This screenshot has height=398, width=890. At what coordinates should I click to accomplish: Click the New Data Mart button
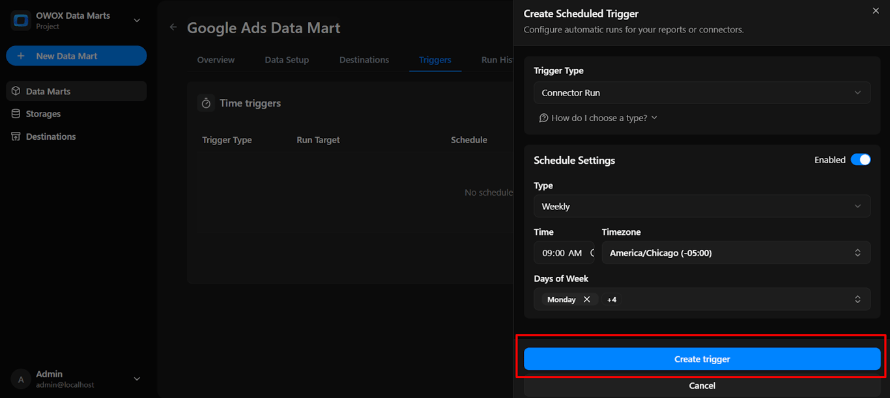coord(76,56)
